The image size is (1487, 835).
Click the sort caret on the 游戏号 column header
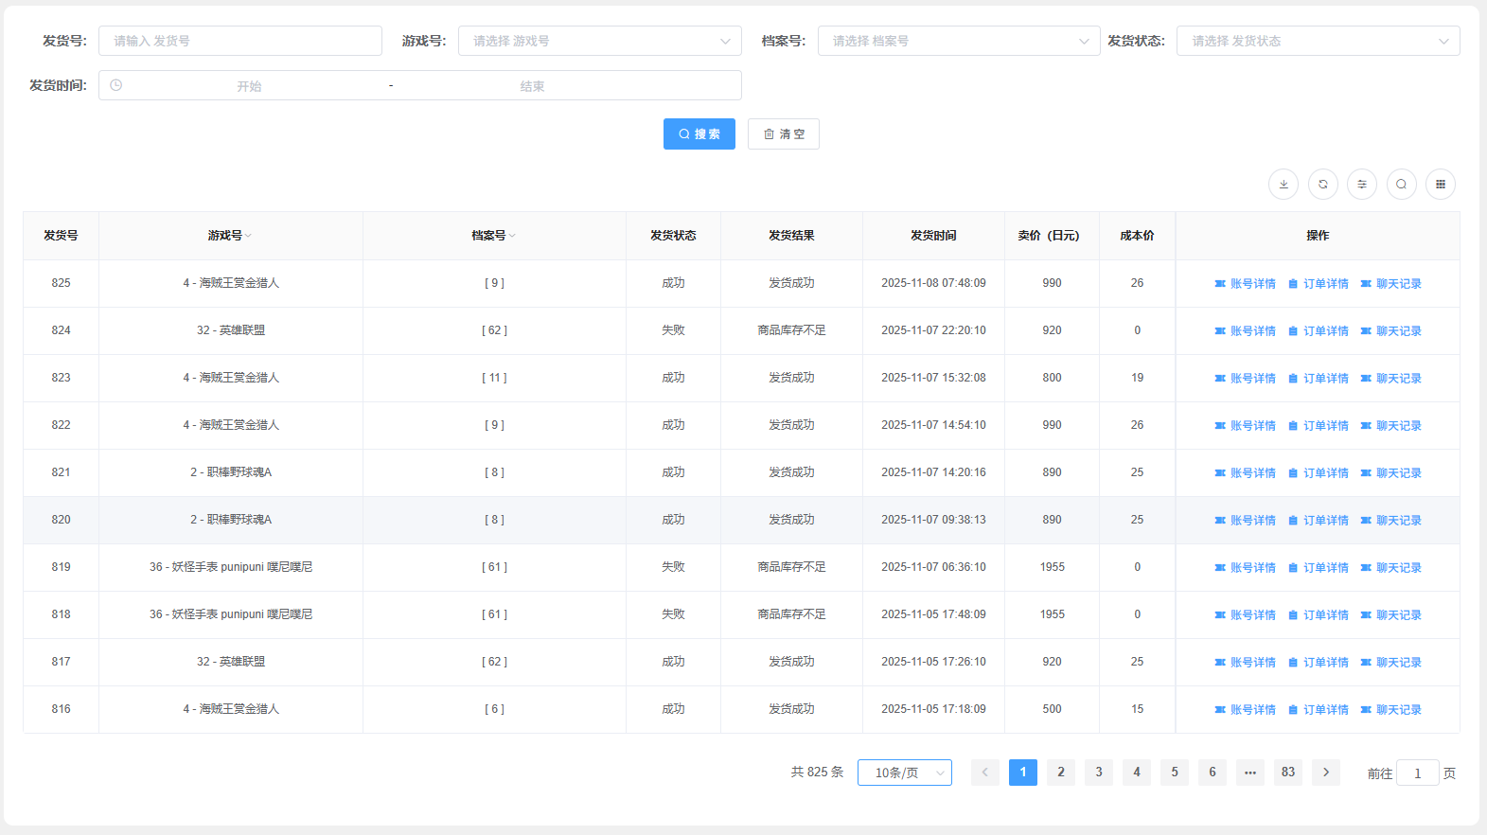(248, 236)
